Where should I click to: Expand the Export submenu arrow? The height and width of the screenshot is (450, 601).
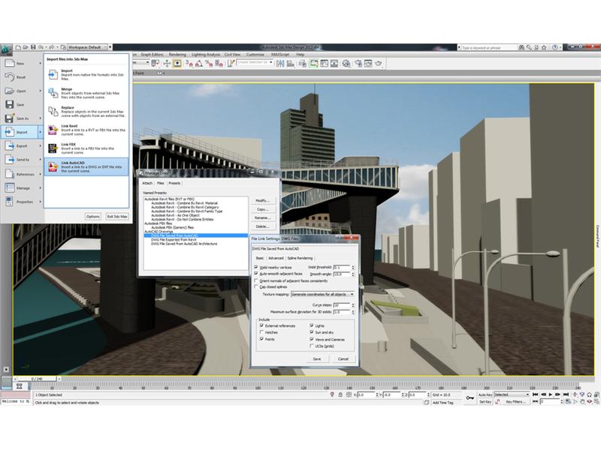(40, 145)
